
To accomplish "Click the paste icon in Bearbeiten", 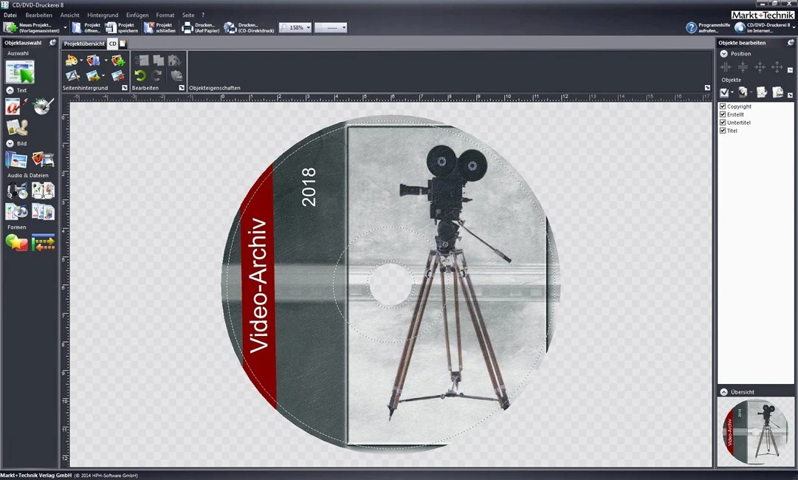I will coord(174,61).
